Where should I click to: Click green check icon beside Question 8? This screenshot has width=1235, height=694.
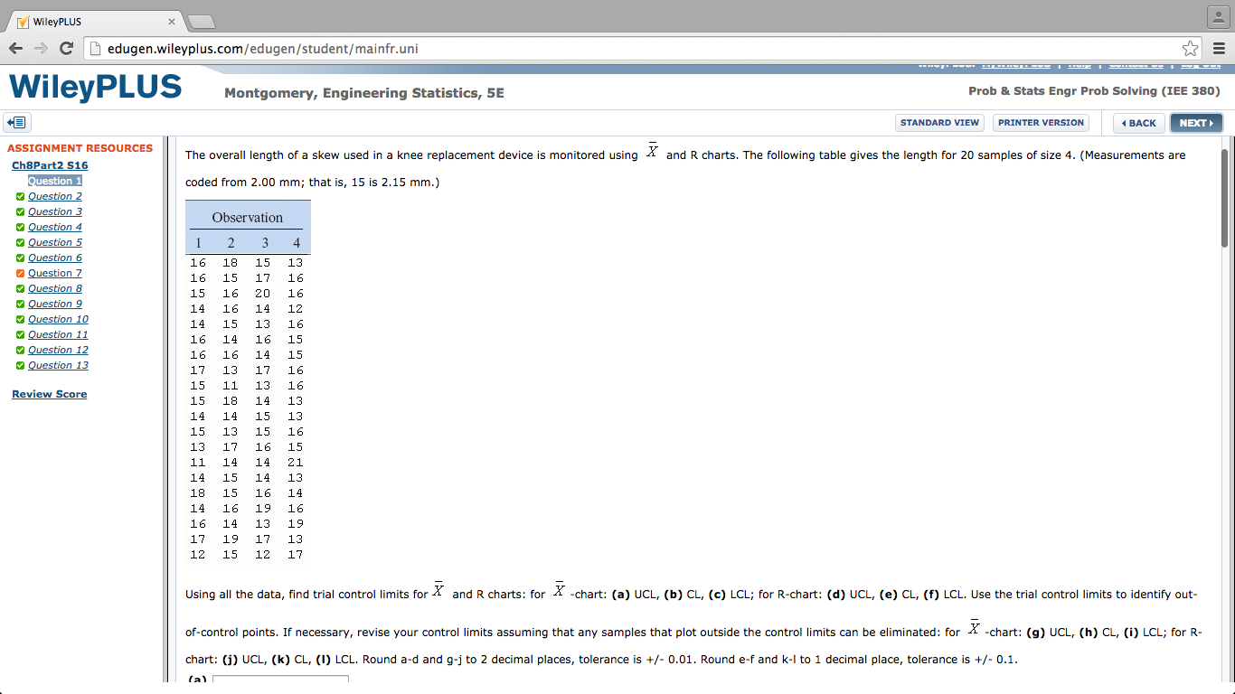(x=20, y=288)
